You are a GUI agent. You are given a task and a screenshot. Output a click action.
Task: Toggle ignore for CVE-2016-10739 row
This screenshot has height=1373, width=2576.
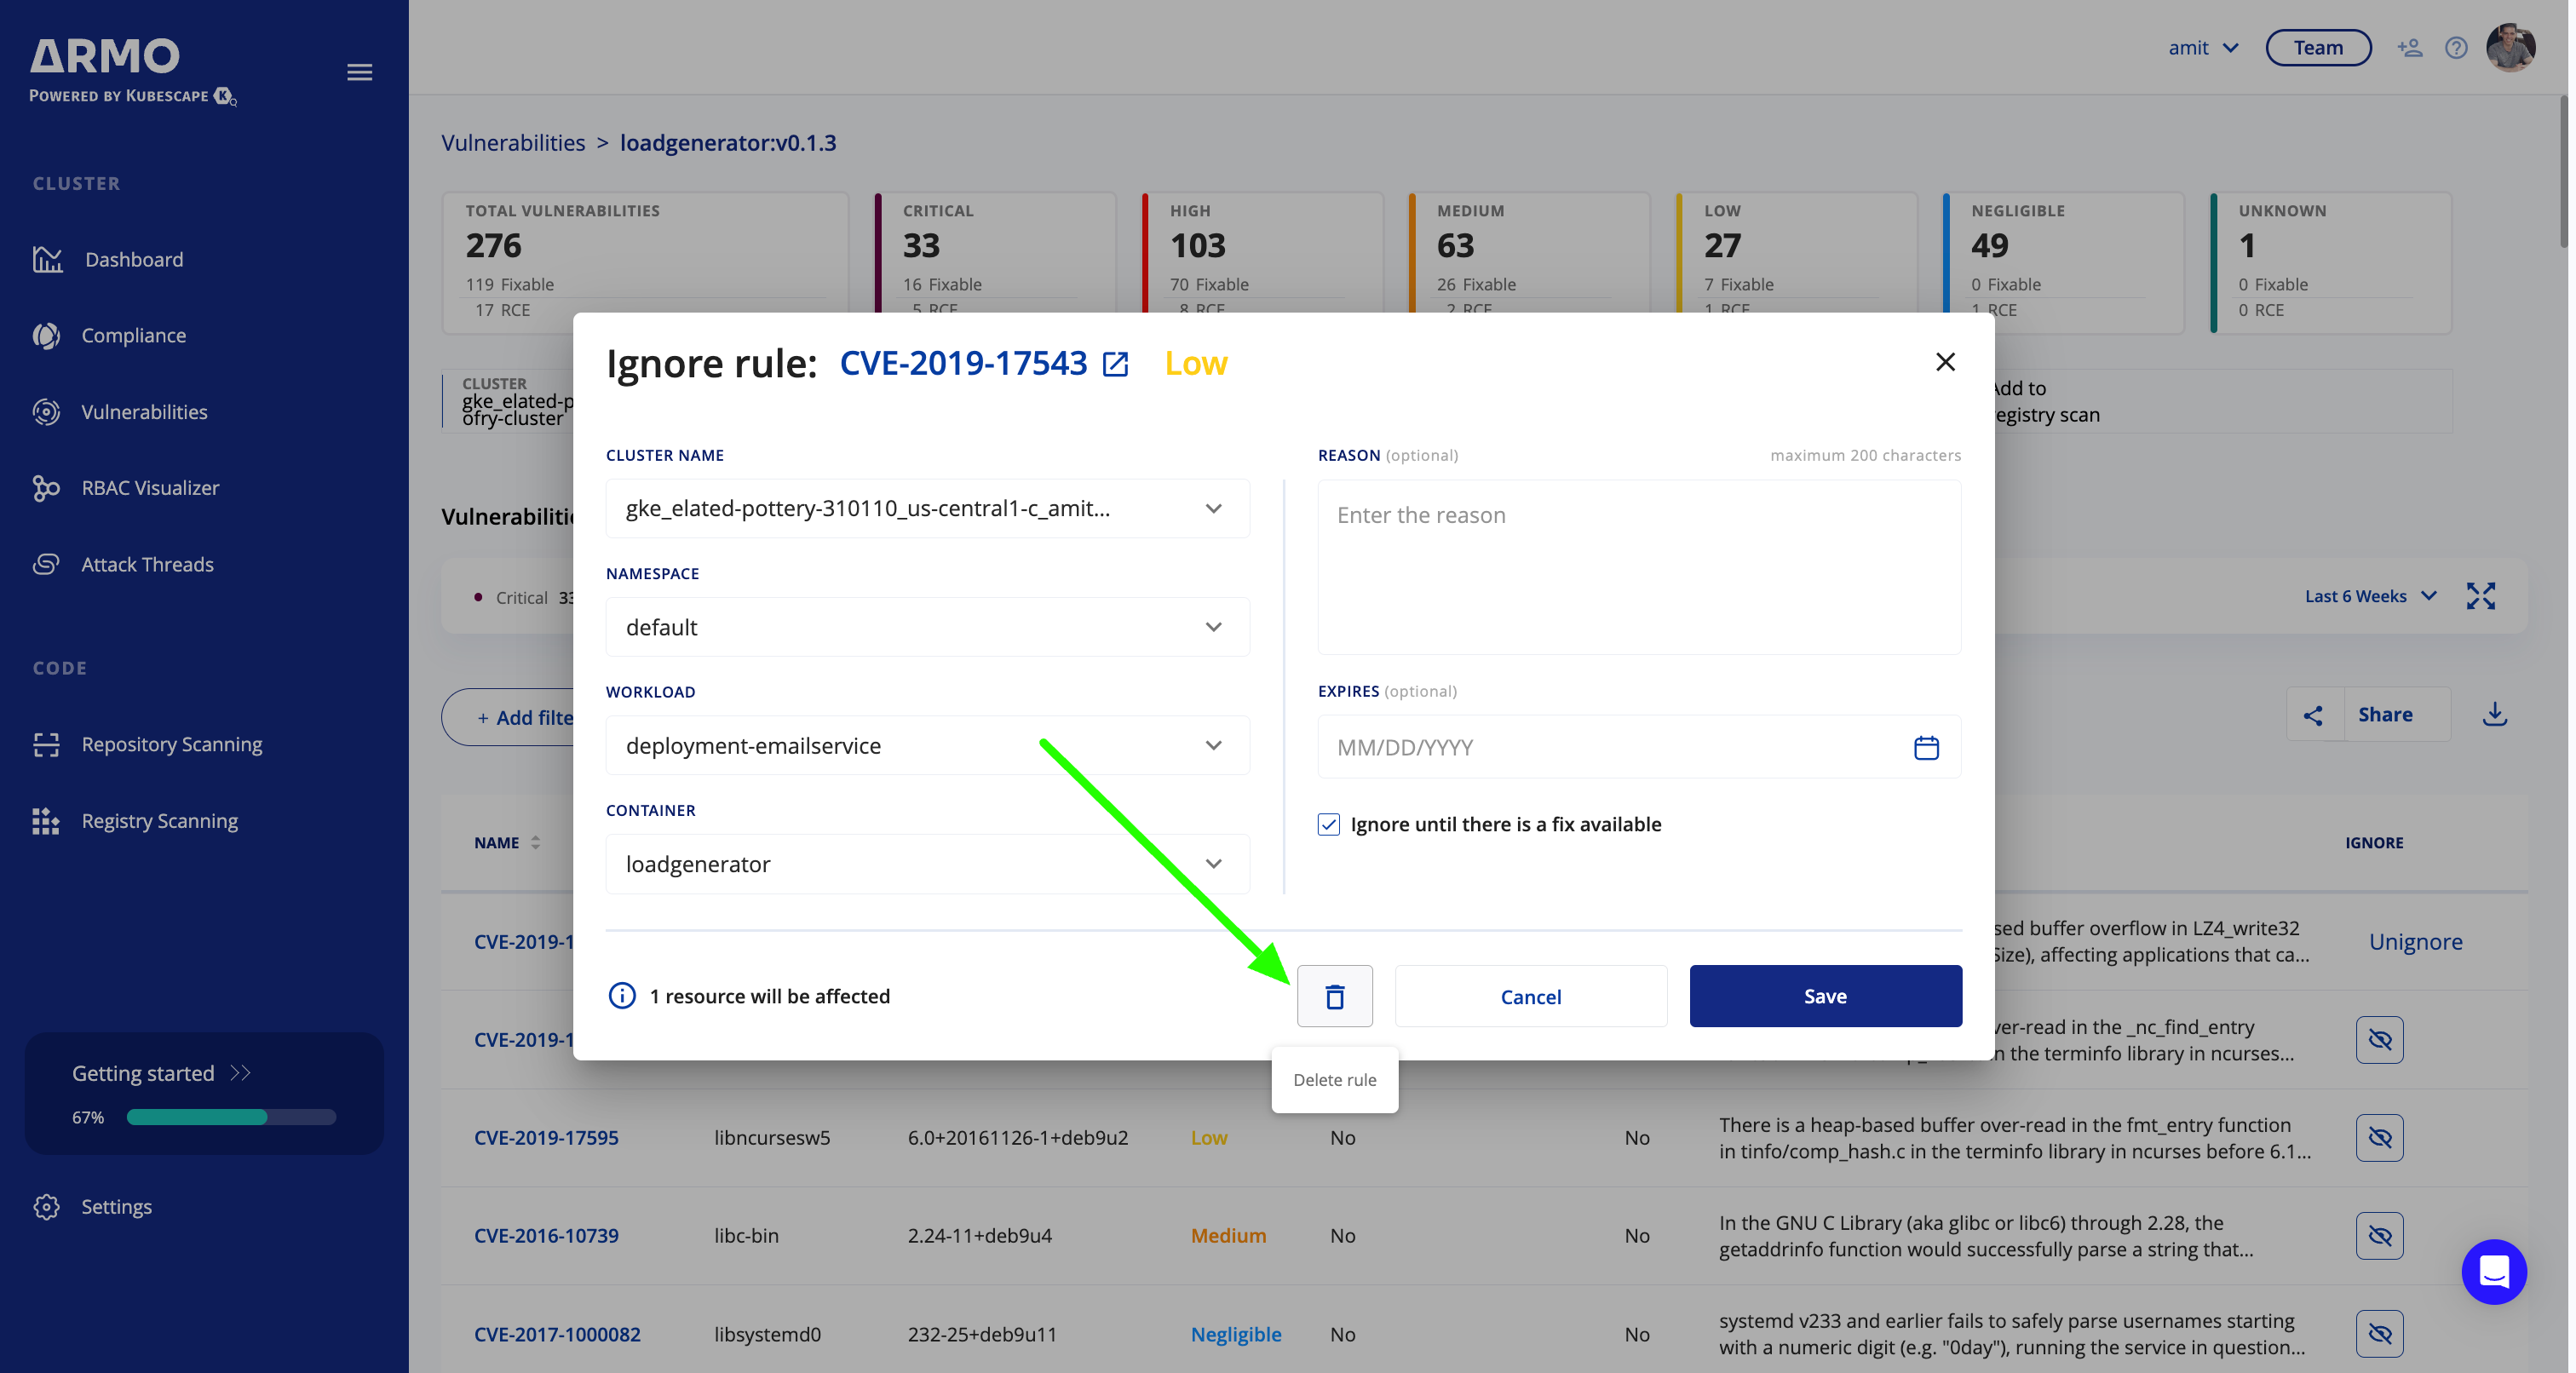pyautogui.click(x=2379, y=1236)
